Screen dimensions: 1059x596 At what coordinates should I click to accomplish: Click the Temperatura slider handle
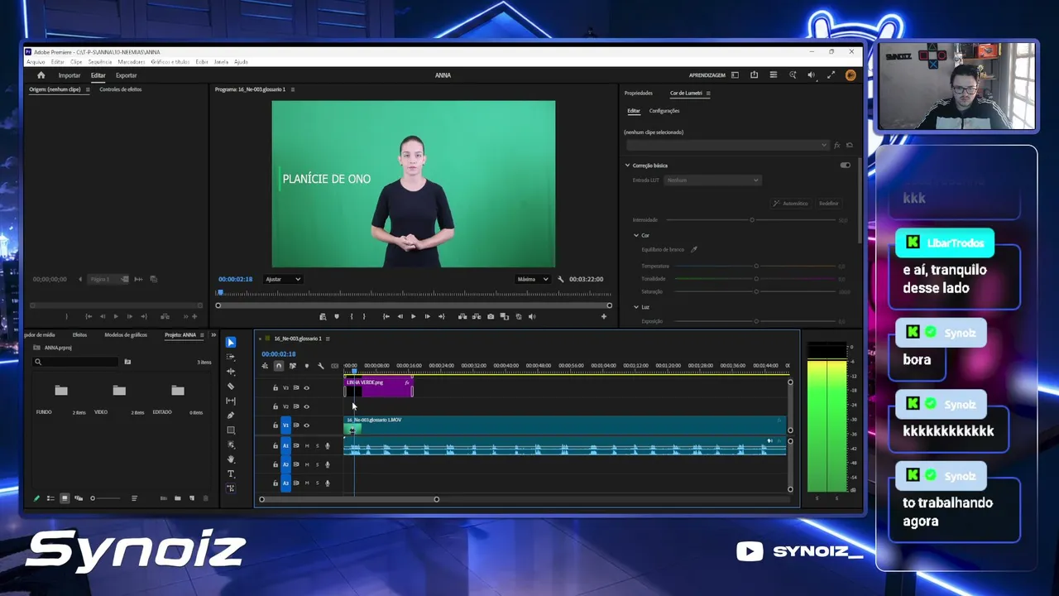click(756, 266)
